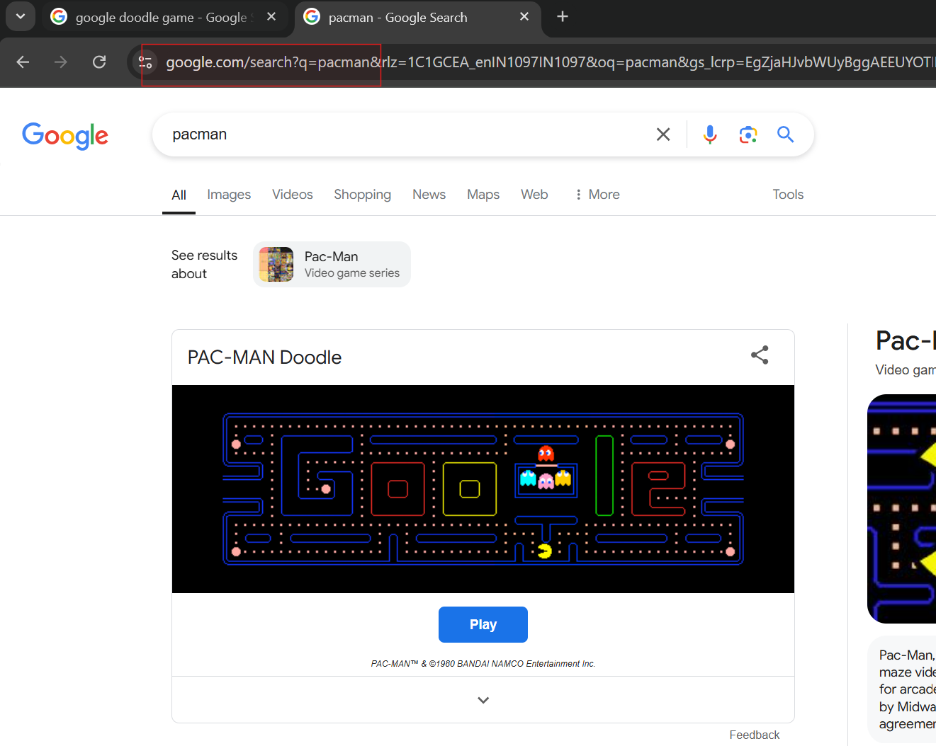Screen dimensions: 936x746
Task: Click the browser forward arrow
Action: [x=61, y=62]
